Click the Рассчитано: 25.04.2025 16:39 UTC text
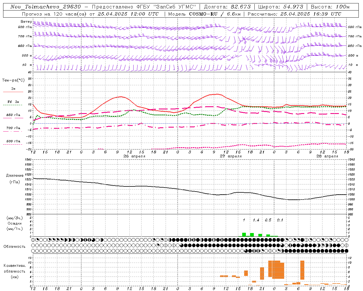Screen dimensions: 363x291 294,14
